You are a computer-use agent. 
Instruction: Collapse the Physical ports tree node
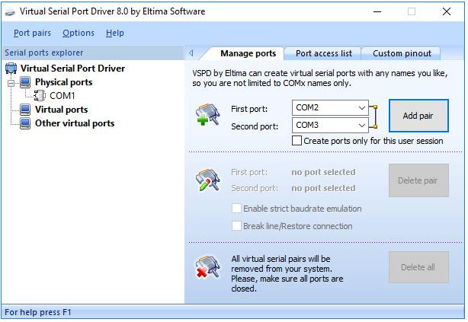click(11, 82)
